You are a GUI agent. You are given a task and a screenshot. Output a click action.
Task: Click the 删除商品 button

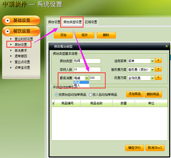click(x=153, y=94)
